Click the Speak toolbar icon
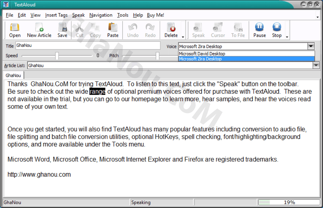 pyautogui.click(x=198, y=30)
